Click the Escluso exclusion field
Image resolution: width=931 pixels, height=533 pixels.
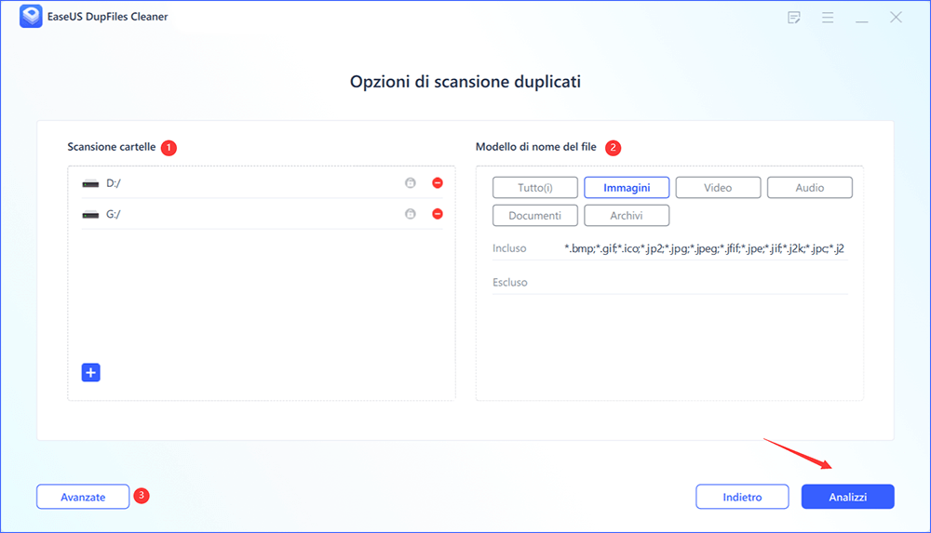[x=703, y=282]
